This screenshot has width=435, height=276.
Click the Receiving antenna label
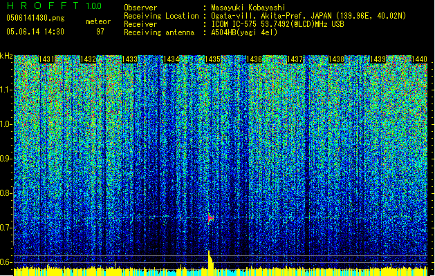tap(159, 32)
